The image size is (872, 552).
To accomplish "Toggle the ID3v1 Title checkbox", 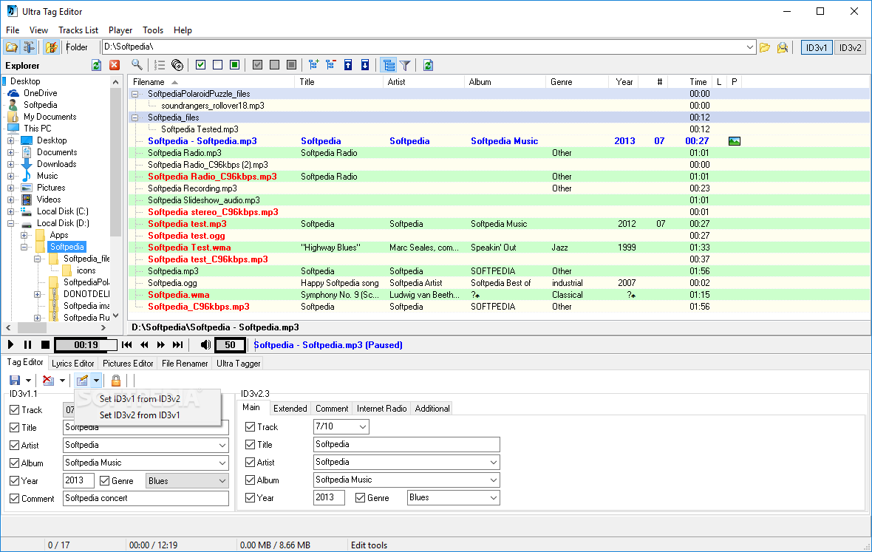I will (x=15, y=427).
